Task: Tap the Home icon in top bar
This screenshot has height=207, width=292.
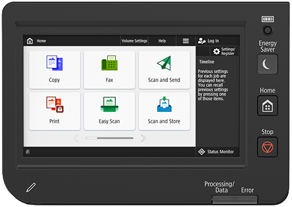Action: tap(30, 41)
